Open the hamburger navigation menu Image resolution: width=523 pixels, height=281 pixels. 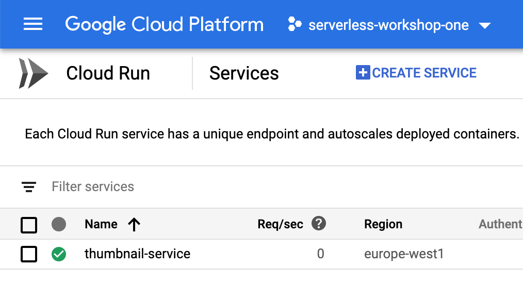(33, 24)
